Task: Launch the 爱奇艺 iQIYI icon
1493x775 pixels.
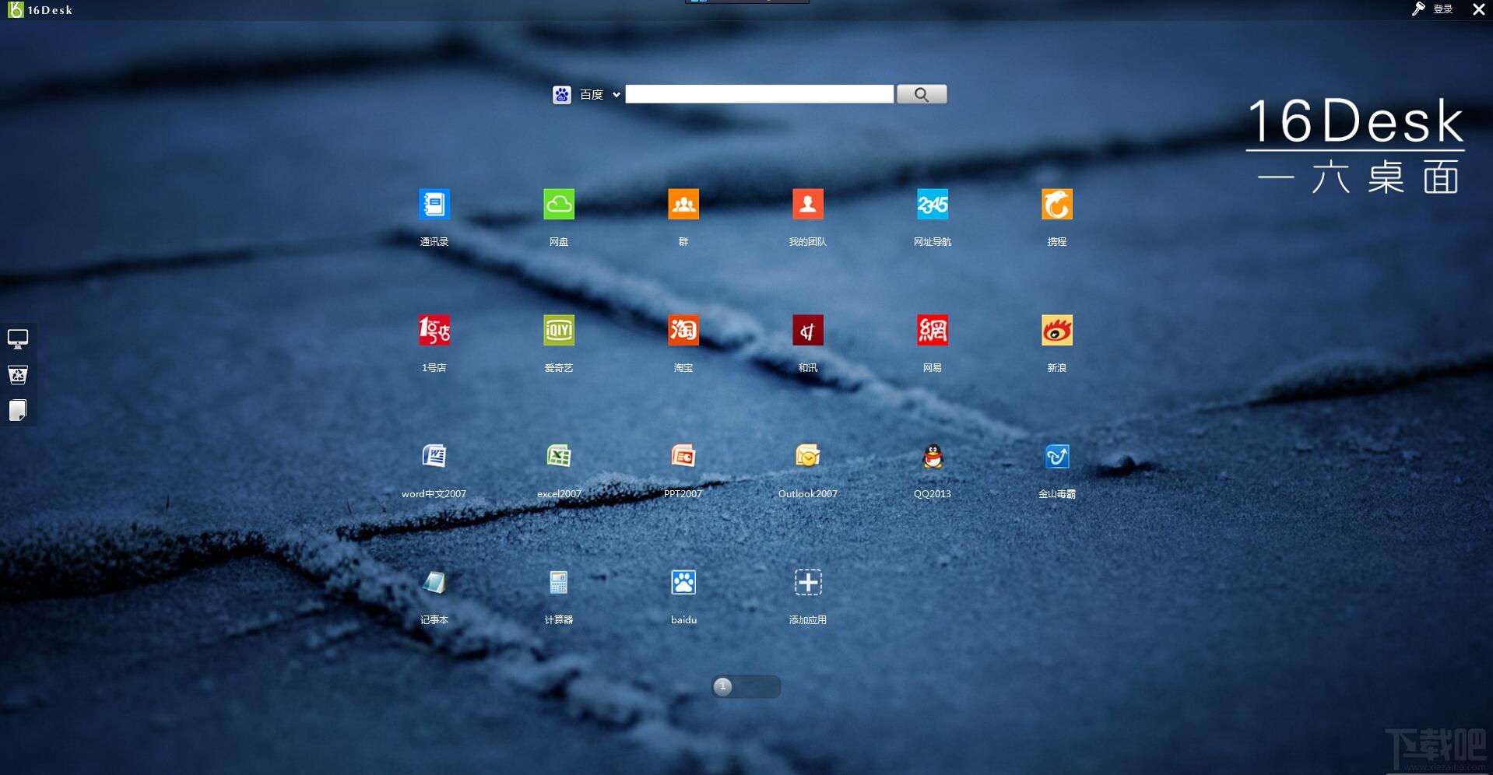Action: point(558,331)
